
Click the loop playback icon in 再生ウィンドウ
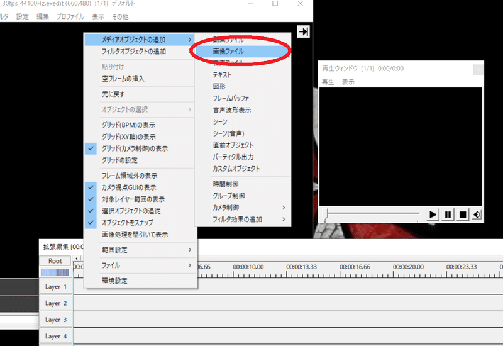[x=477, y=215]
